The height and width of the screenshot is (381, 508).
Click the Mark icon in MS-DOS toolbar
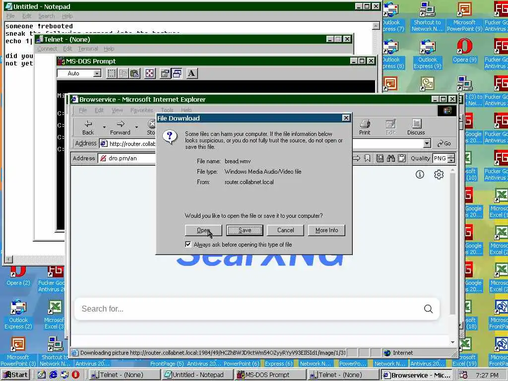tap(112, 73)
